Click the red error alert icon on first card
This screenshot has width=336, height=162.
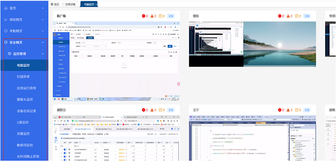[x=144, y=16]
